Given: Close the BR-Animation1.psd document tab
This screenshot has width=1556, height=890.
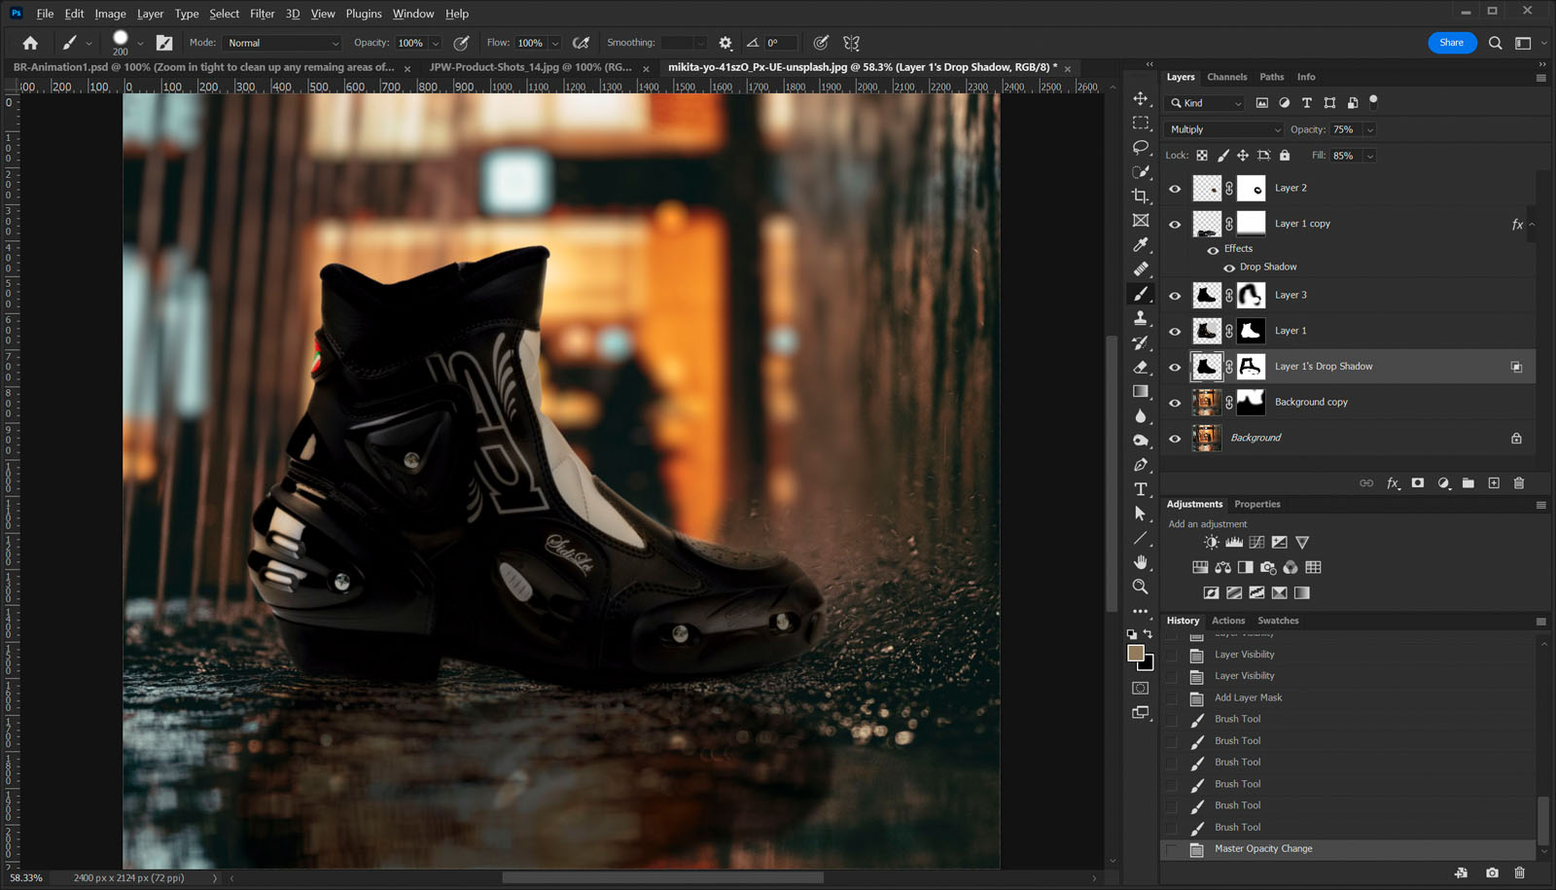Looking at the screenshot, I should pos(407,68).
